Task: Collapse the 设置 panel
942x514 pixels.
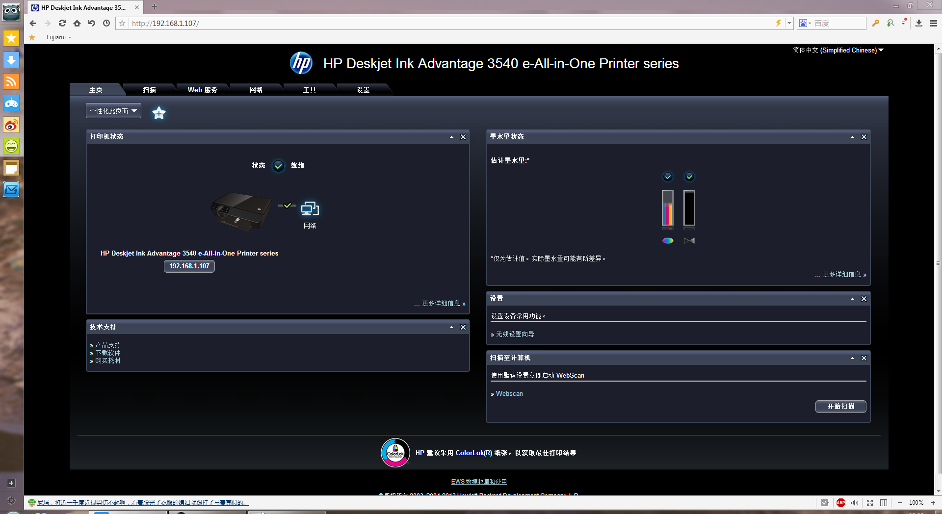Action: [852, 299]
